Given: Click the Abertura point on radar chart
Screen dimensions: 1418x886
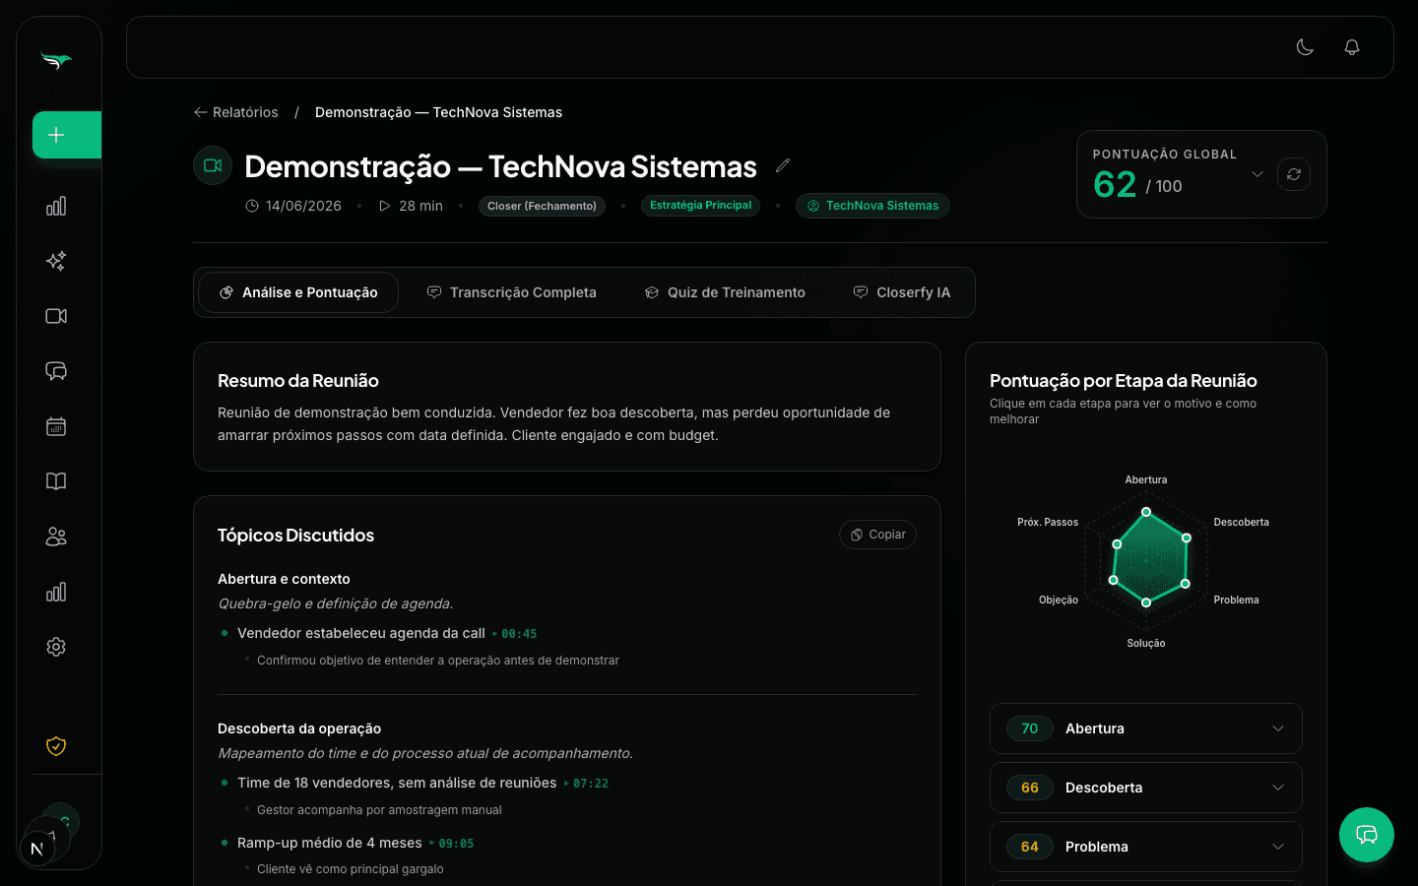Looking at the screenshot, I should click(x=1146, y=512).
